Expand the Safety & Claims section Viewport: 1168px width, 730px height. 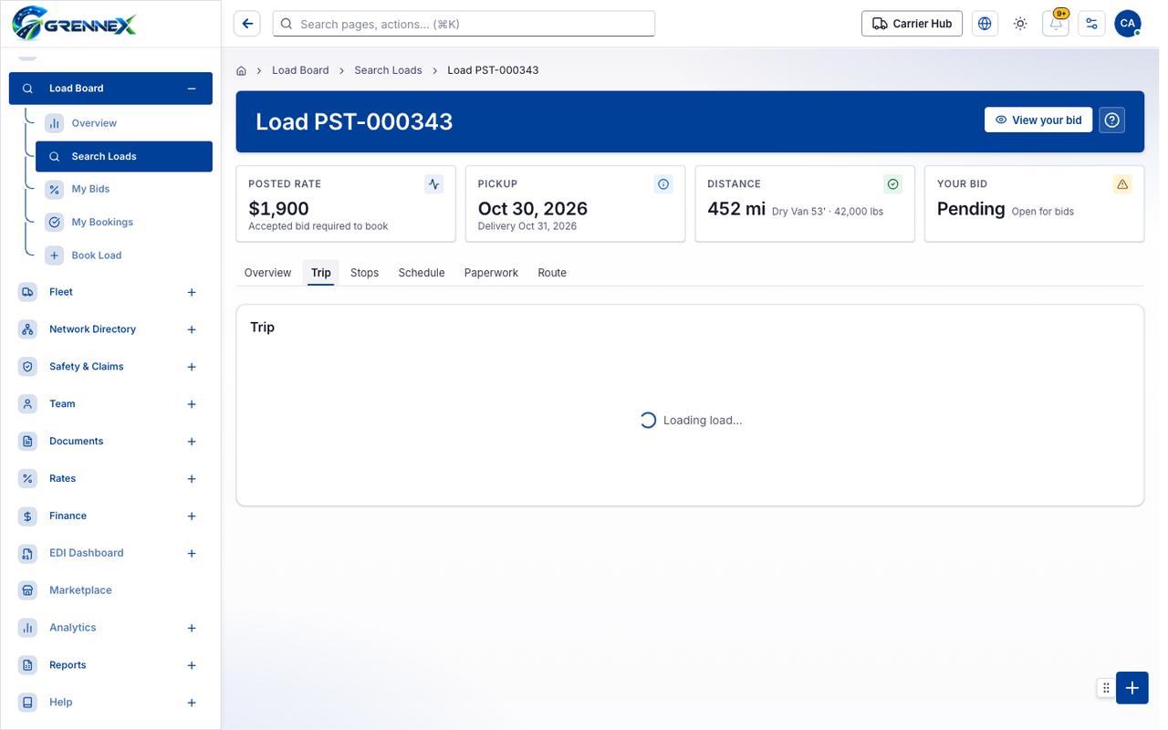[192, 367]
